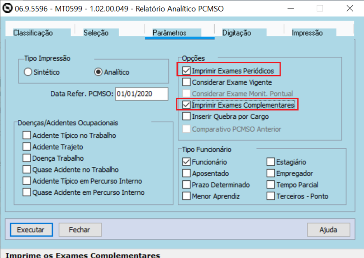Open the Impressão tab
This screenshot has width=364, height=258.
click(308, 32)
